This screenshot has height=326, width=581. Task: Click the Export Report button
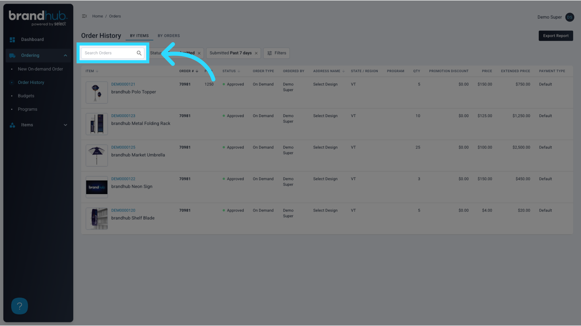tap(556, 36)
